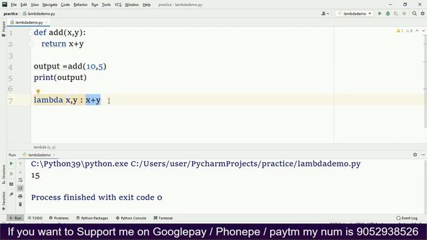This screenshot has height=240, width=427.
Task: Open the Terminal tool window
Action: [163, 218]
